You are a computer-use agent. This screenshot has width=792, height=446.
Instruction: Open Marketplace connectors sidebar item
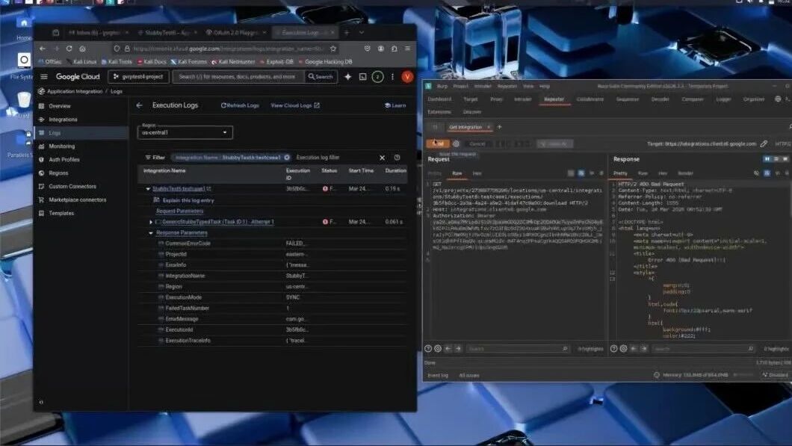77,200
